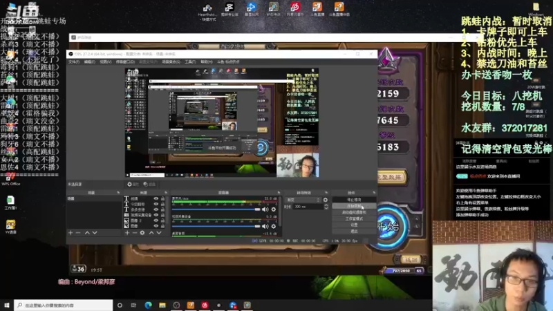
Task: Open the 渐变 scene transition dropdown
Action: click(303, 200)
